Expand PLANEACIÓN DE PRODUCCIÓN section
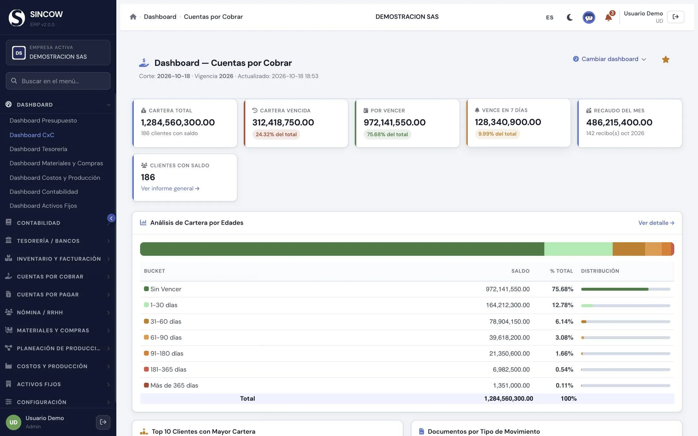This screenshot has width=698, height=436. (x=58, y=348)
